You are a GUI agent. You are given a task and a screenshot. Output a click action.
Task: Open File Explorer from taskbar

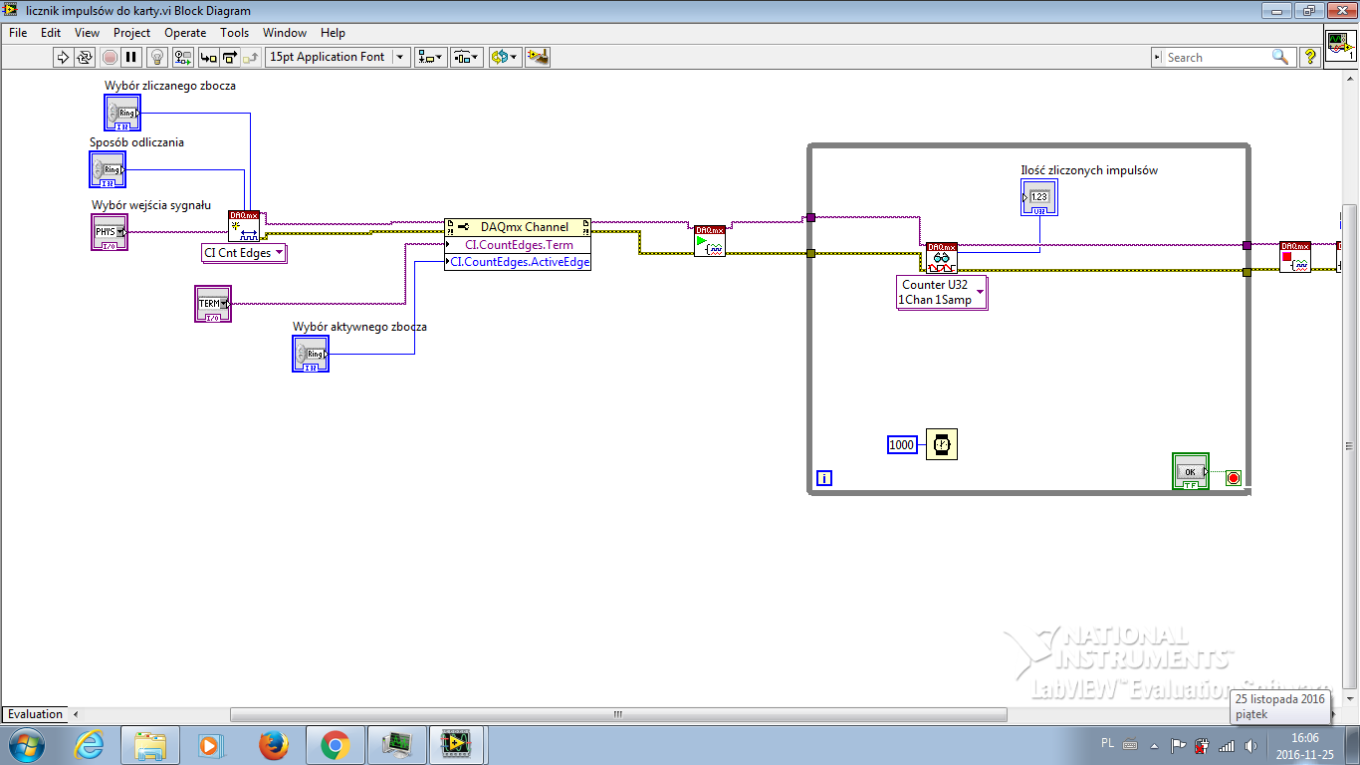[x=150, y=745]
